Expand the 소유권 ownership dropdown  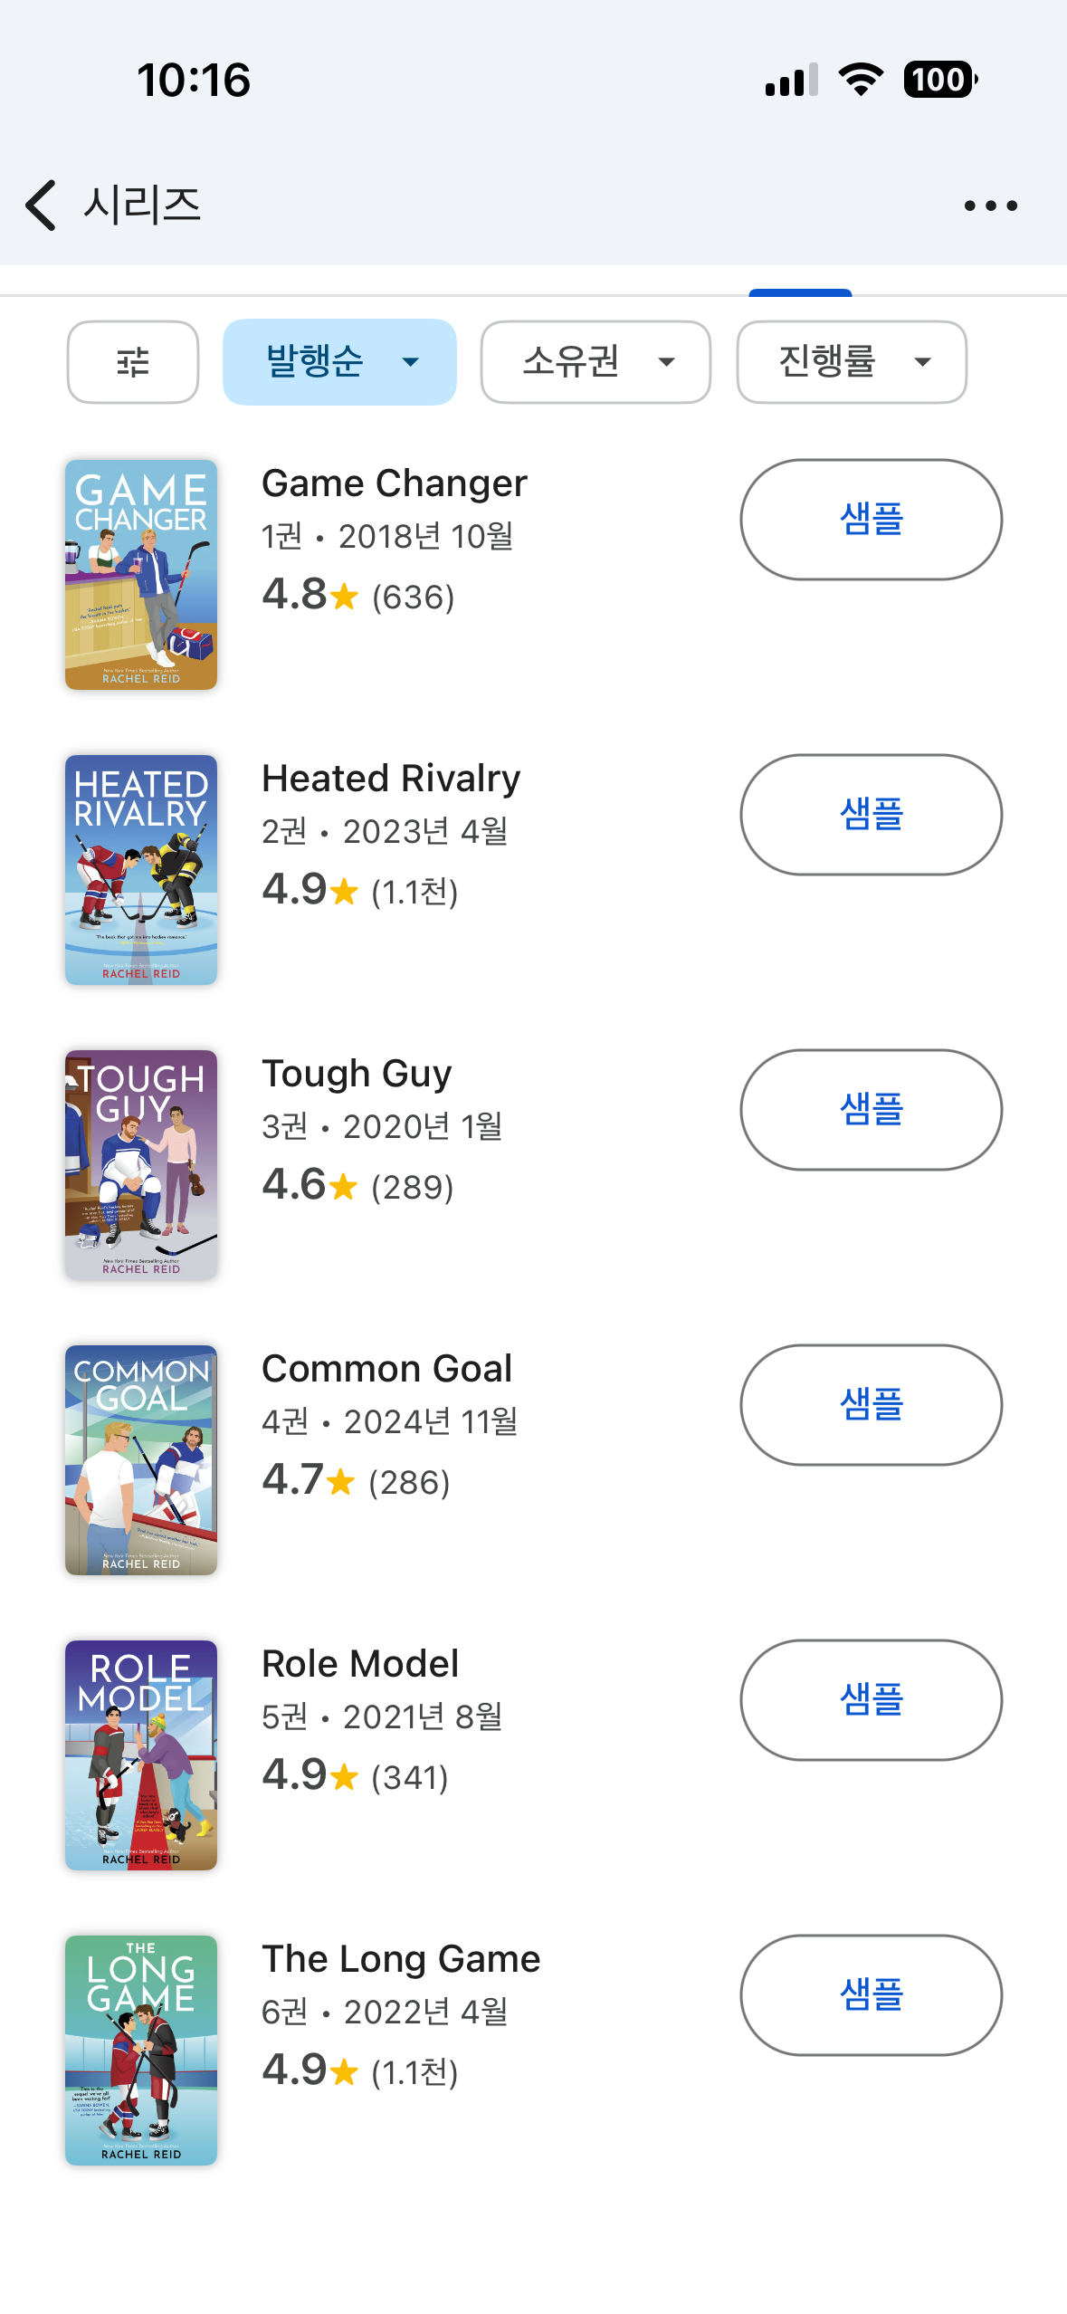pos(595,362)
